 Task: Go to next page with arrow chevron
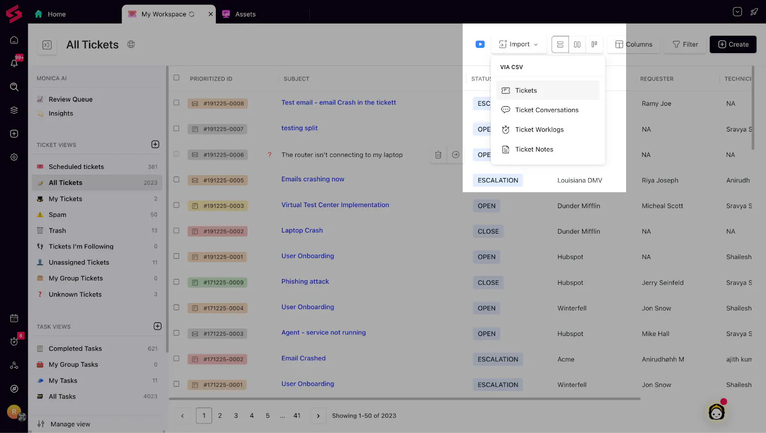318,416
